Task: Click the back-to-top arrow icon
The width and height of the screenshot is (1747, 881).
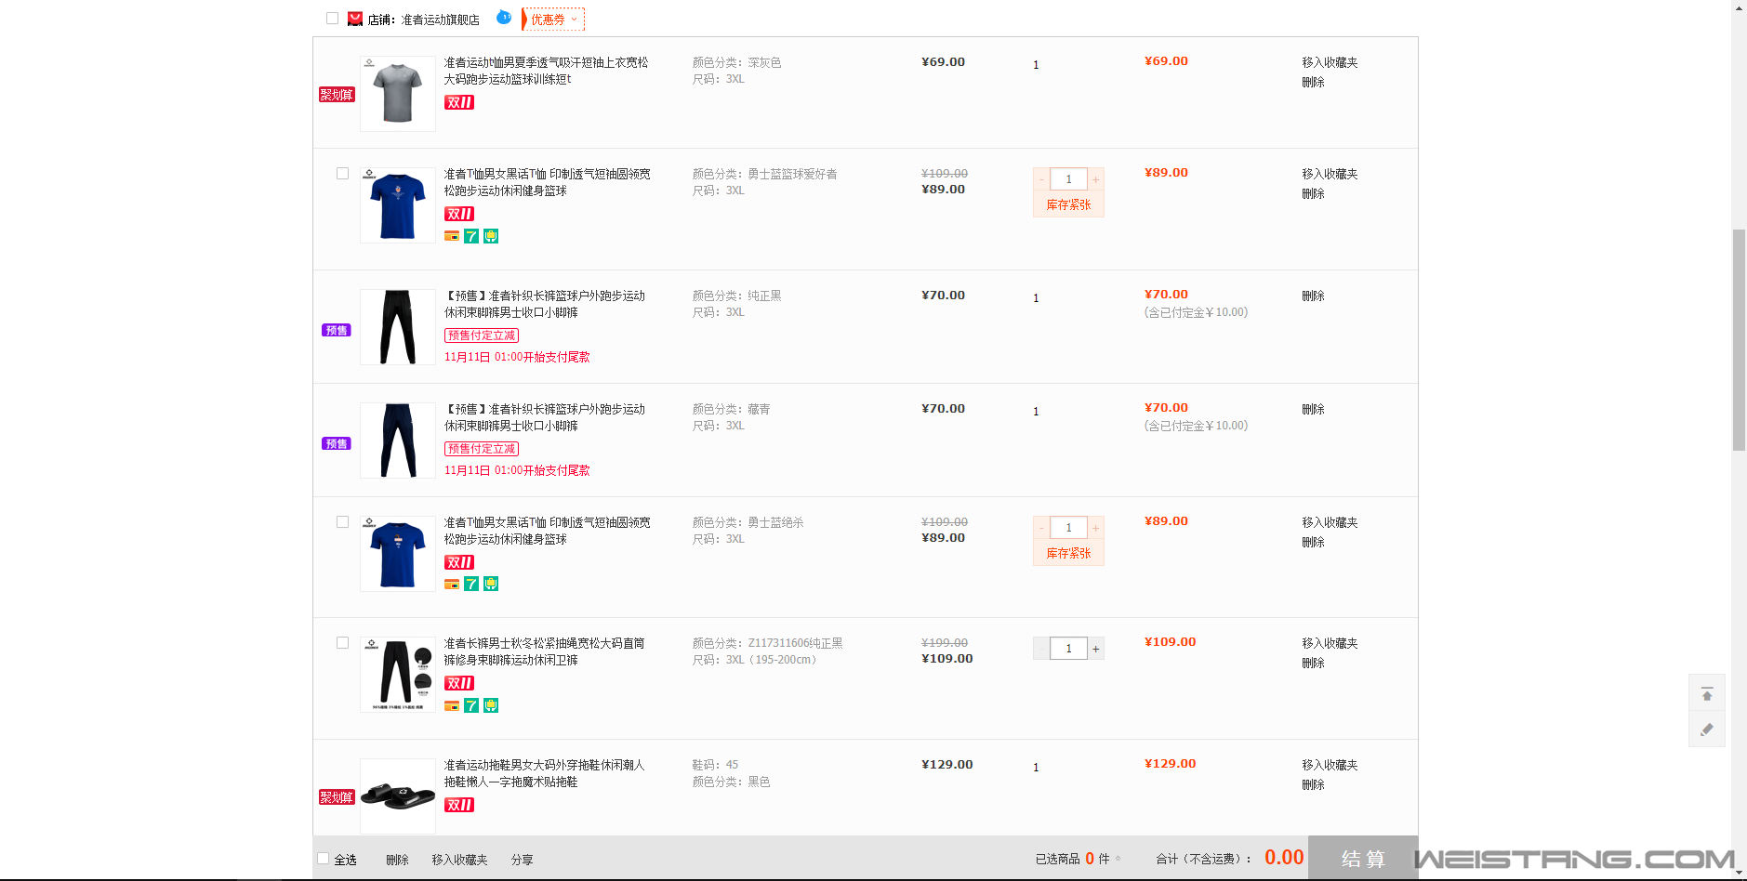Action: (x=1707, y=694)
